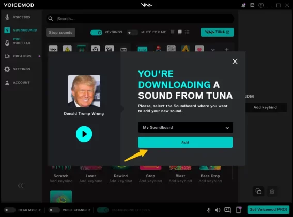Click the Stop sounds button
This screenshot has height=217, width=293.
pos(60,33)
